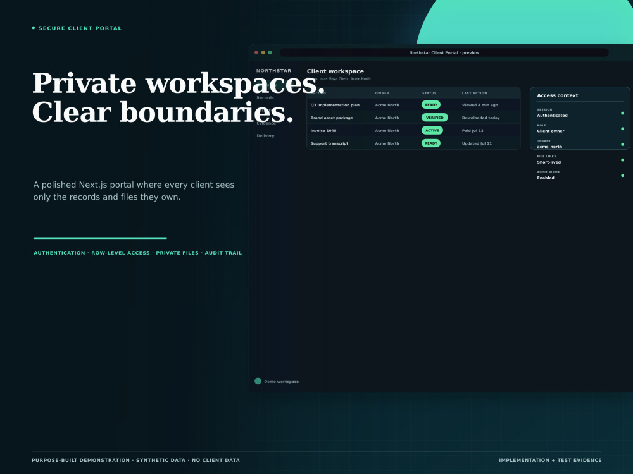This screenshot has width=633, height=474.
Task: Click the AUTHENTICATION tag text
Action: [x=60, y=253]
